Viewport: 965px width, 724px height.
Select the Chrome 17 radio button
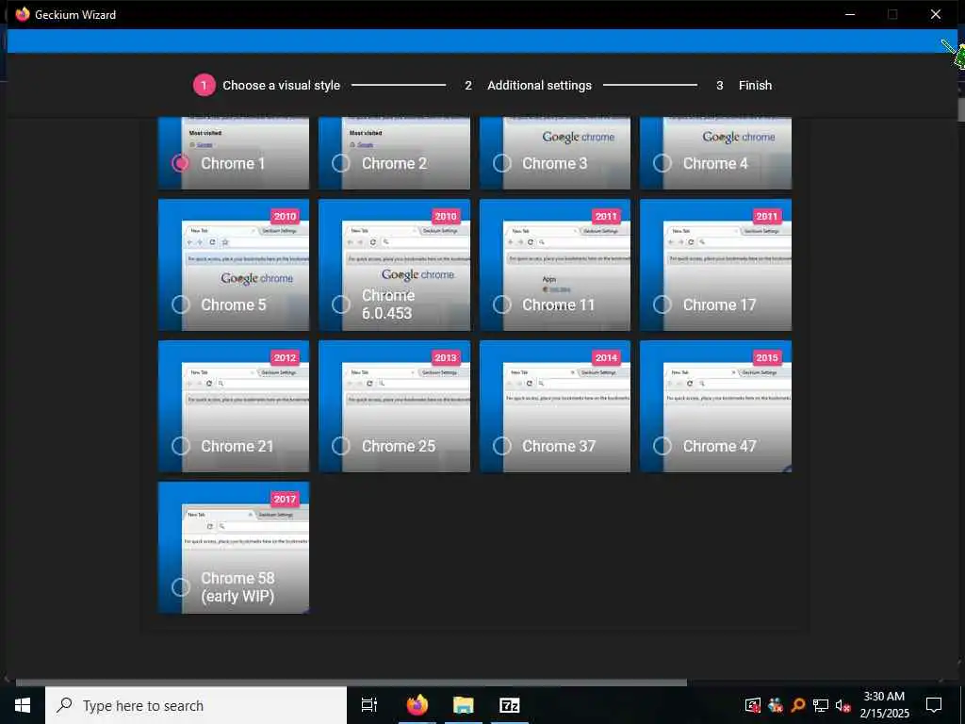pos(662,304)
